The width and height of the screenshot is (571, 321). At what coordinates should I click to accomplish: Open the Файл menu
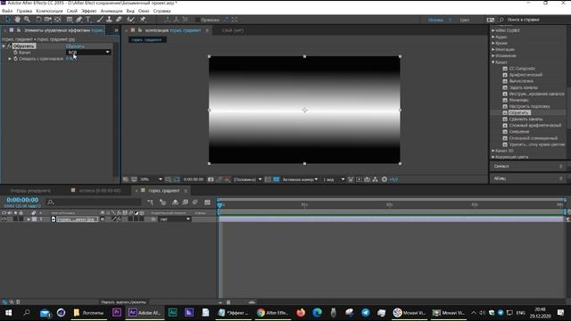7,11
